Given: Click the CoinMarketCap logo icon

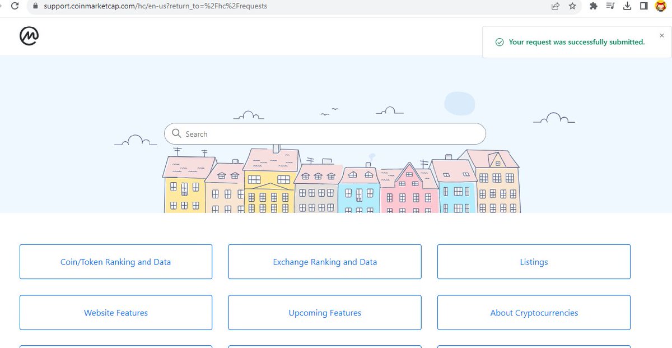Looking at the screenshot, I should coord(29,36).
